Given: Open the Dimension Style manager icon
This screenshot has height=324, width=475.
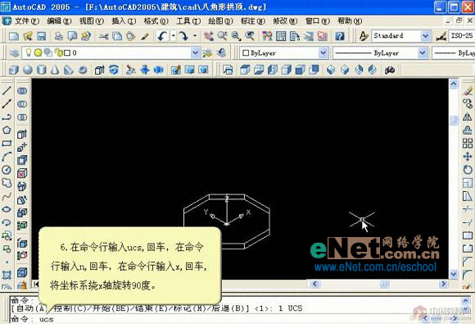Looking at the screenshot, I should click(441, 36).
